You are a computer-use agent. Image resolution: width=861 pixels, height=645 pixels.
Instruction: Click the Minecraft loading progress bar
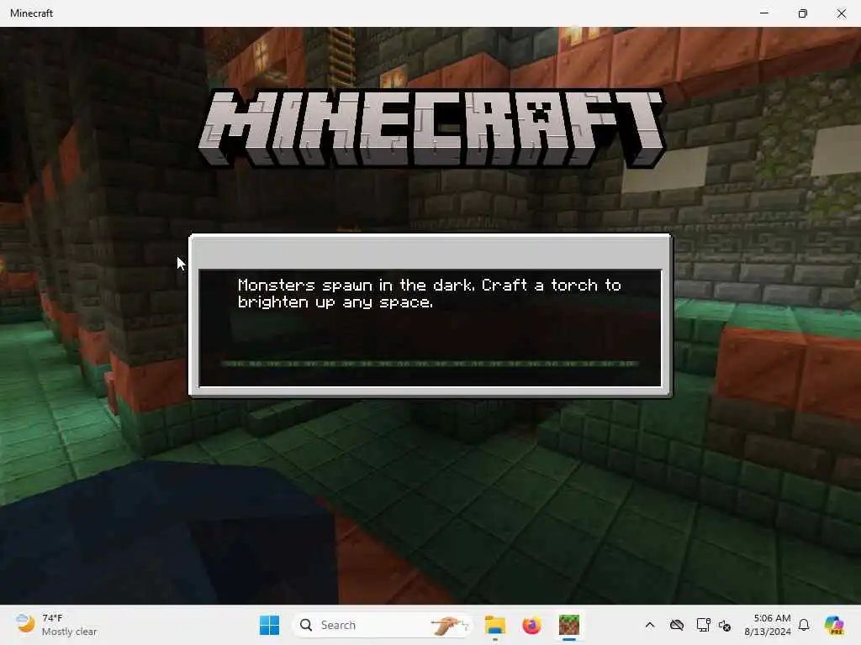pos(430,364)
